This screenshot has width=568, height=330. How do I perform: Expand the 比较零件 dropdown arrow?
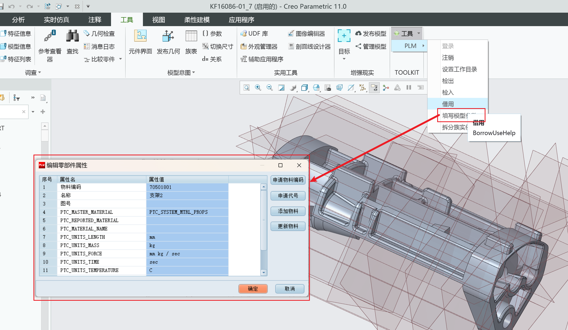click(x=121, y=59)
